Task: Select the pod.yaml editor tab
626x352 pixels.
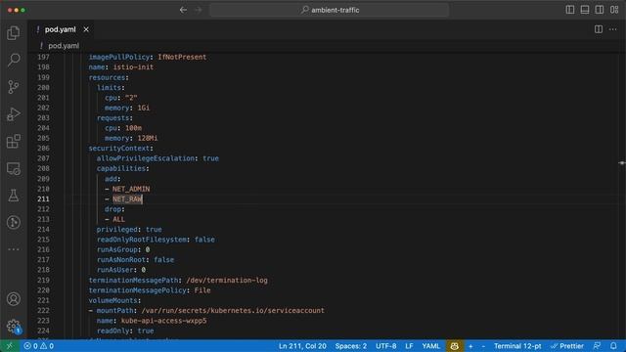Action: (61, 29)
